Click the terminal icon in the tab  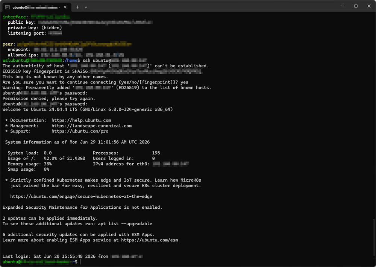pyautogui.click(x=8, y=8)
